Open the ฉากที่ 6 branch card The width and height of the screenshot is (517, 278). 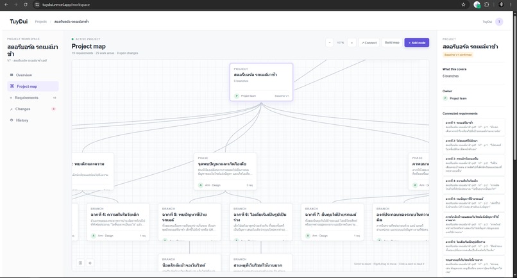(x=261, y=222)
